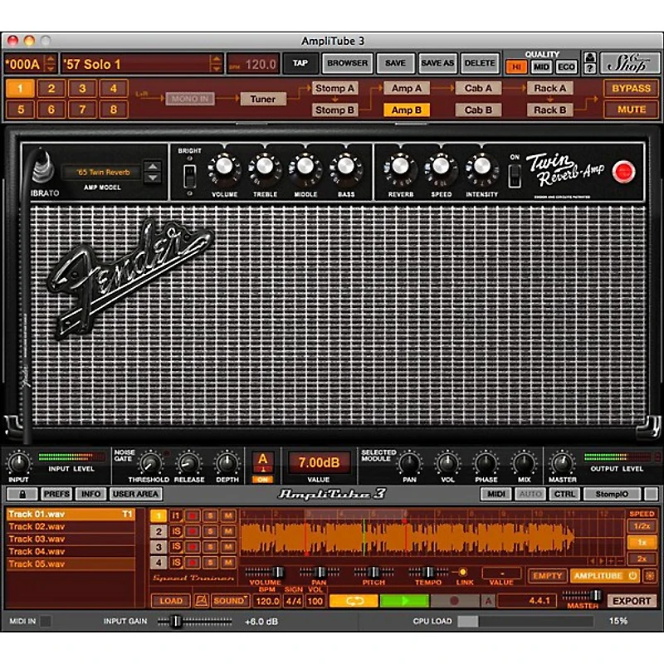The width and height of the screenshot is (664, 664).
Task: Select the Amp A module
Action: click(406, 88)
